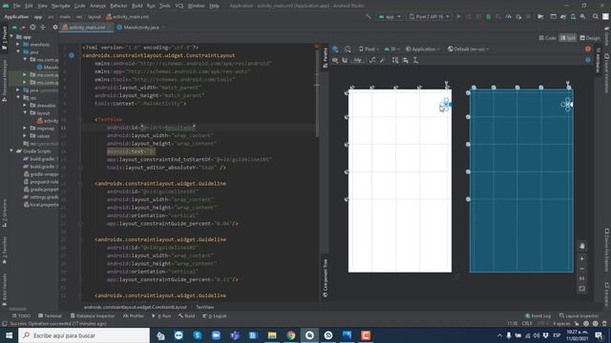Open the File menu

point(17,6)
